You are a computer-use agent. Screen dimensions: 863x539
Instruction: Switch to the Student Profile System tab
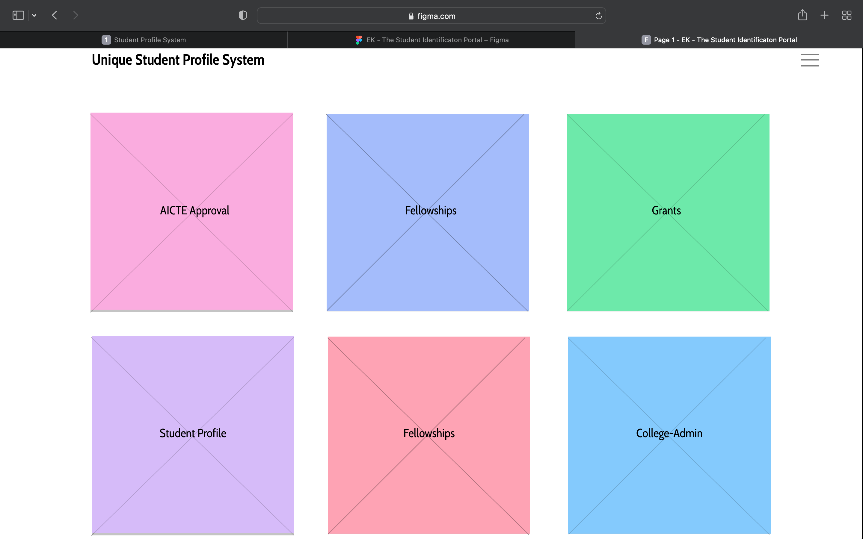tap(144, 40)
